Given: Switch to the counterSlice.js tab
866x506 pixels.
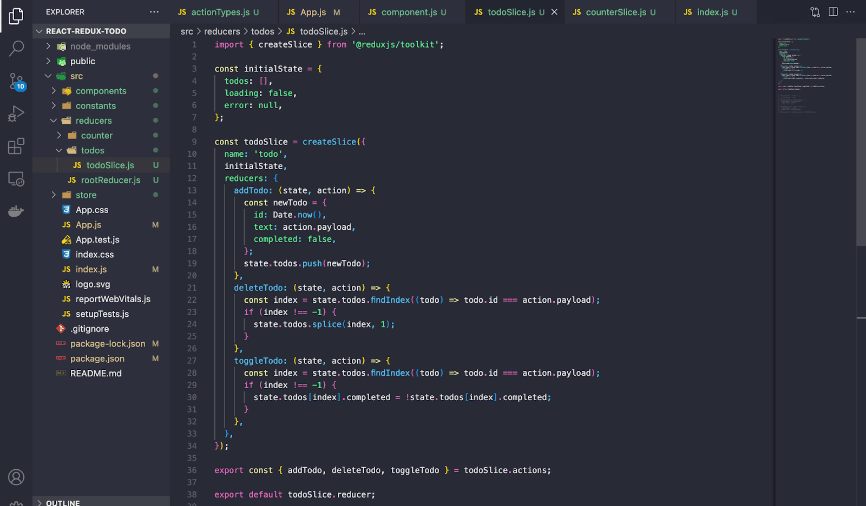Looking at the screenshot, I should [620, 12].
